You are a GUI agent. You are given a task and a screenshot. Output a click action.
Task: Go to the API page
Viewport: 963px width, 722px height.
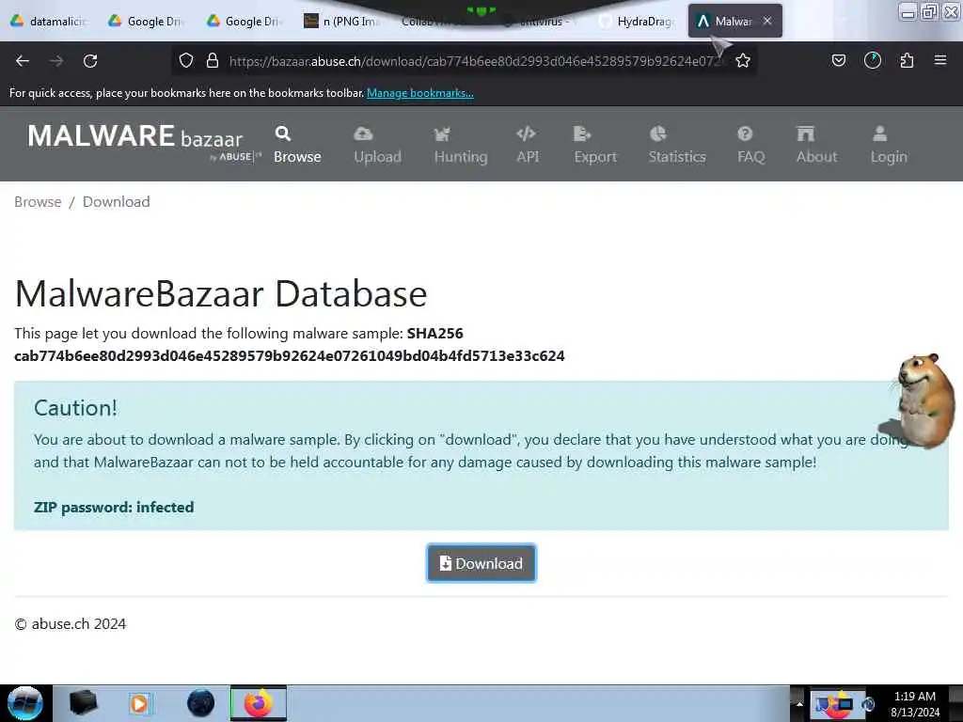coord(528,146)
